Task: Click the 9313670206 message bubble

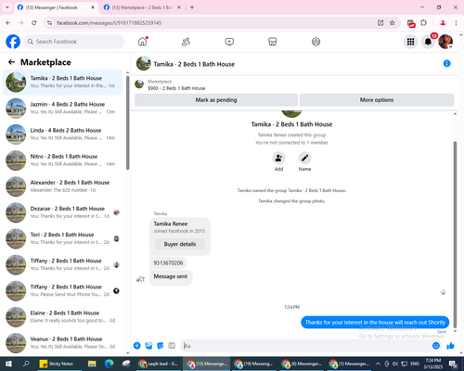Action: click(x=168, y=262)
